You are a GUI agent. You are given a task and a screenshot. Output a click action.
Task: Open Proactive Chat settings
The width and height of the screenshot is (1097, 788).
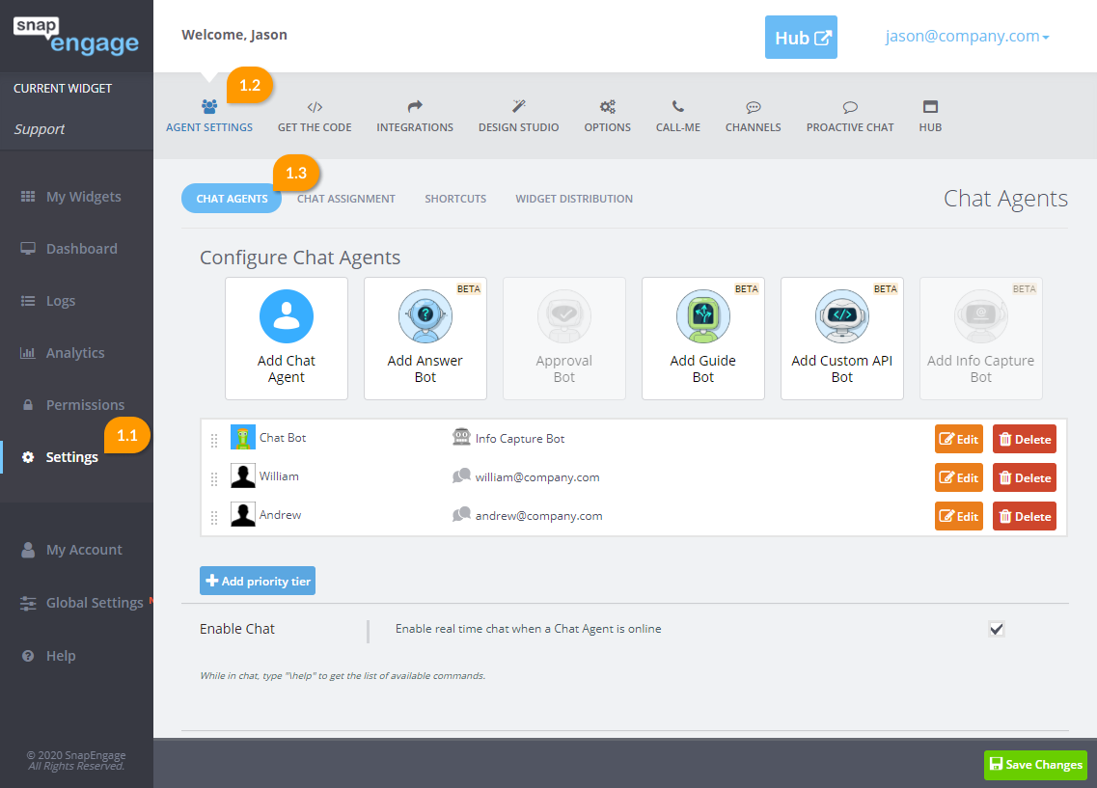pos(850,117)
